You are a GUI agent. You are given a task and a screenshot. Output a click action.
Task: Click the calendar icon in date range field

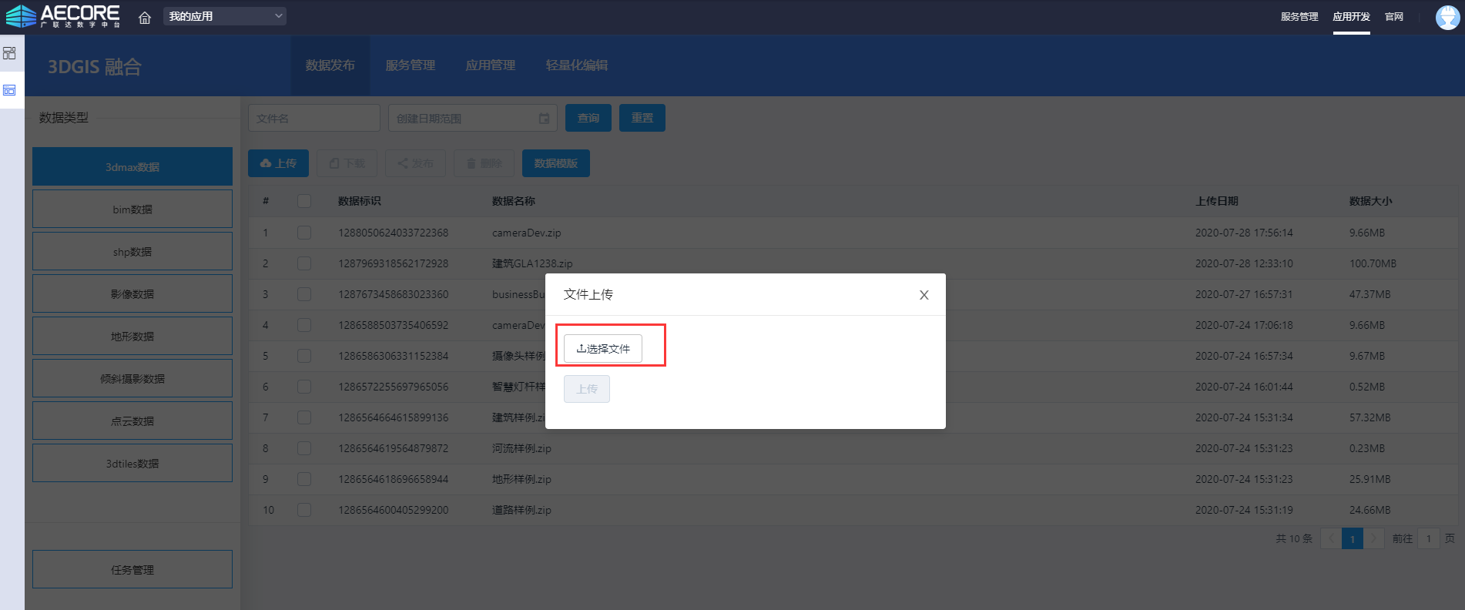coord(544,119)
